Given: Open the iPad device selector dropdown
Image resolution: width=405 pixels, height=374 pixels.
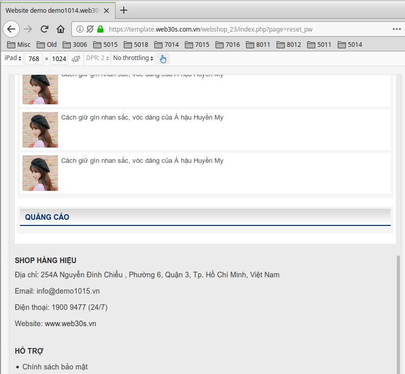Looking at the screenshot, I should [x=13, y=58].
